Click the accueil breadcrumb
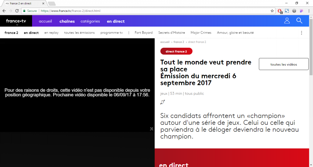Screen dimensions: 313x167 pyautogui.click(x=165, y=42)
